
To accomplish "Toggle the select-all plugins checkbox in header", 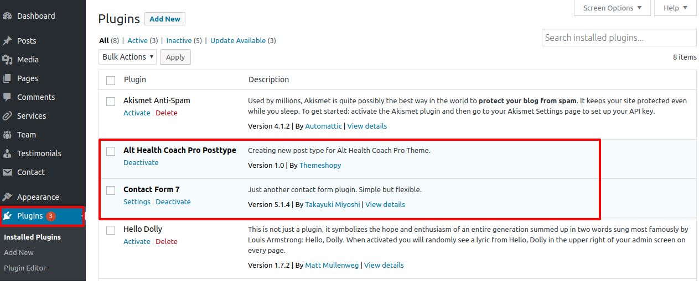I will (111, 80).
